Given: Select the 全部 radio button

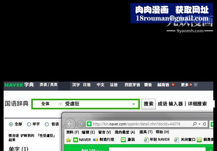Looking at the screenshot, I should tap(11, 124).
